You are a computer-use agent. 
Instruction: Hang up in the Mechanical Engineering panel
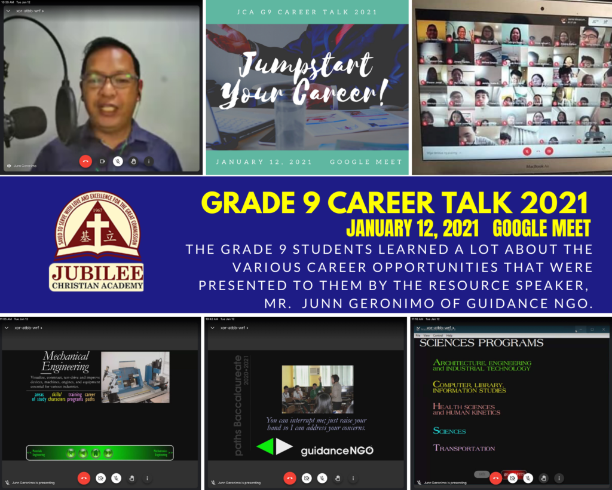84,478
